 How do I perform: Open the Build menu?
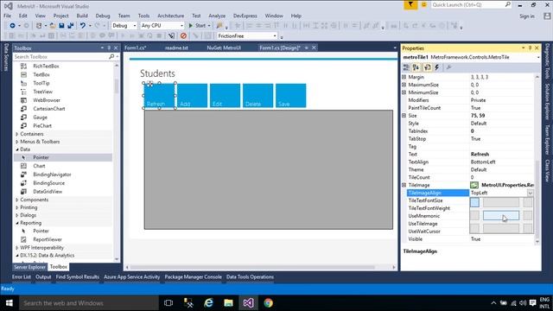tap(82, 16)
